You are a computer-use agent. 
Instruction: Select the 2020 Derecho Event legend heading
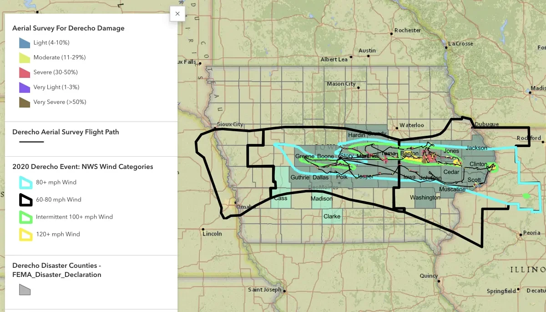pyautogui.click(x=82, y=167)
